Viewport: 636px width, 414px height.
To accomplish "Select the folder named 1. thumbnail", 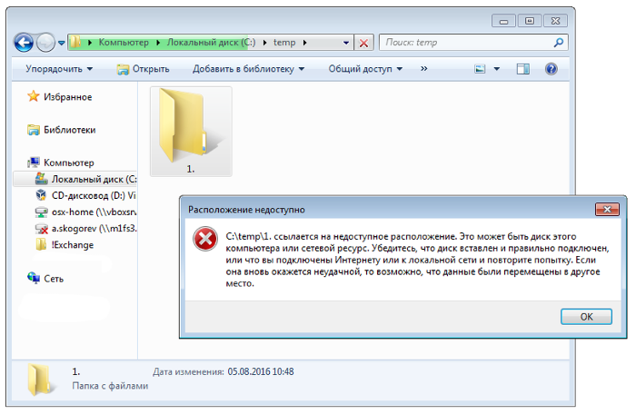I will (191, 132).
